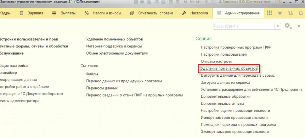Viewport: 305px width, 138px height.
Task: Open Интернет-поддержка и сервисы
Action: pos(114,46)
